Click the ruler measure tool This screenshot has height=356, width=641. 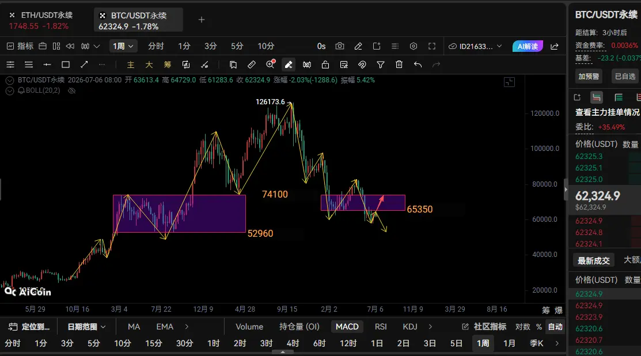pos(252,65)
